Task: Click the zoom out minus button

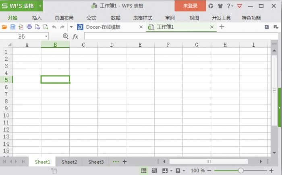Action: 209,171
